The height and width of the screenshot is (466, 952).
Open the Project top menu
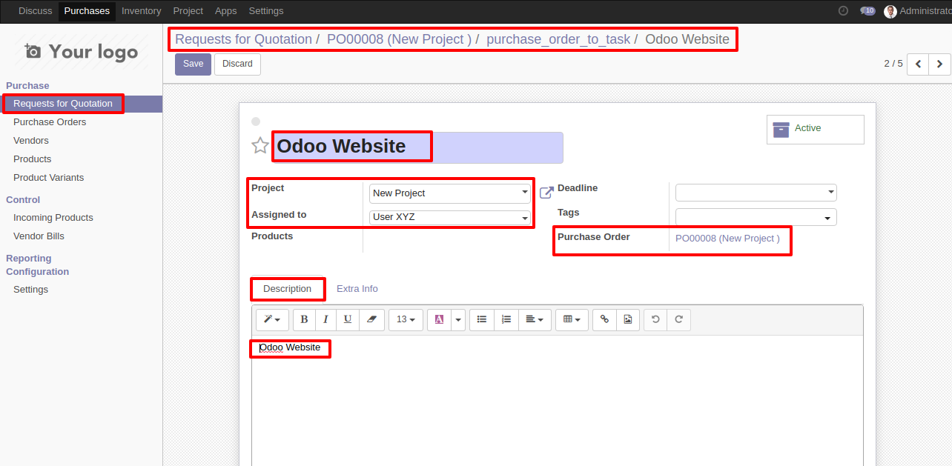pyautogui.click(x=188, y=11)
